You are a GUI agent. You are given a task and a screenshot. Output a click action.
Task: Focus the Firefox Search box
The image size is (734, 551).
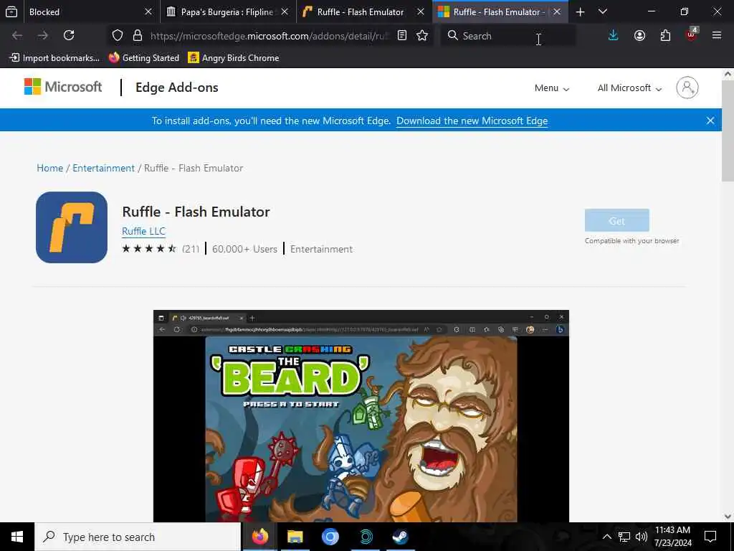508,36
